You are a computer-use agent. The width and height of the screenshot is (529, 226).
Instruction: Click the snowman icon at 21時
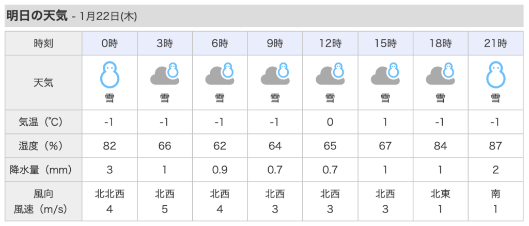pyautogui.click(x=495, y=74)
